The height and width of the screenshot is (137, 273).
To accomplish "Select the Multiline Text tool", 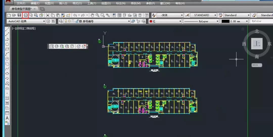I will pos(7,118).
